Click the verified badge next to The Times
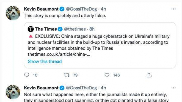 click(60, 29)
